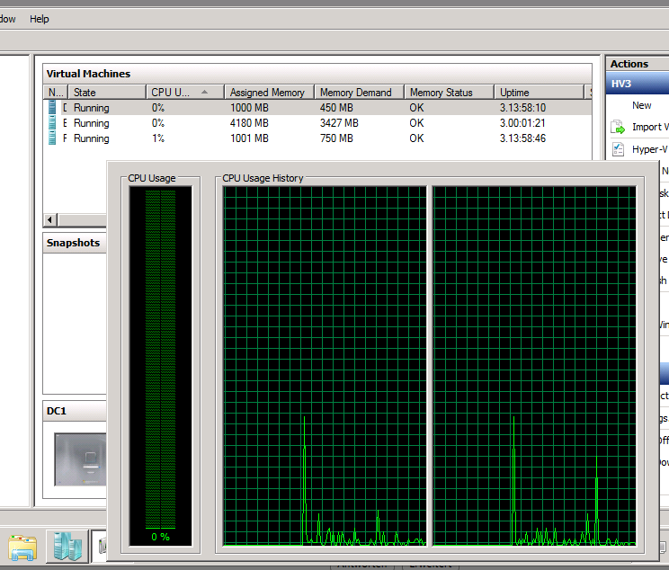Viewport: 669px width, 570px height.
Task: Sort by the State column header
Action: pos(107,93)
